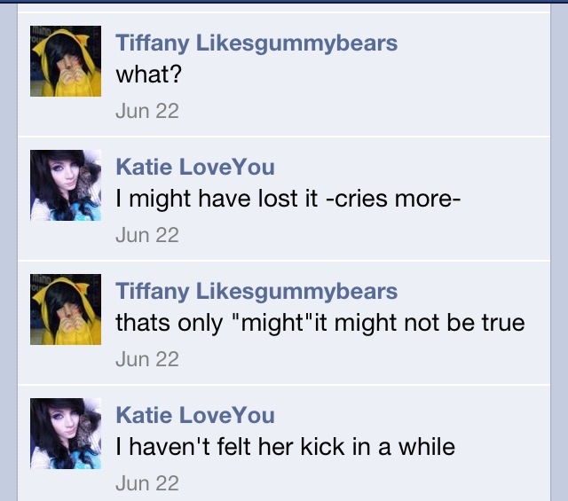The height and width of the screenshot is (501, 568).
Task: Select the "what?" comment text
Action: (148, 74)
